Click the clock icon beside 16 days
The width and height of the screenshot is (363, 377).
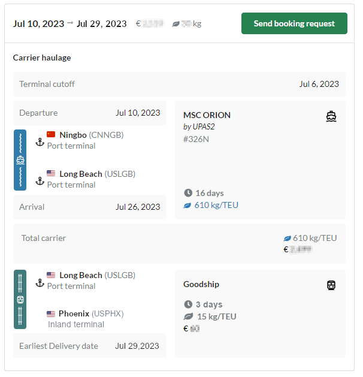click(x=188, y=193)
